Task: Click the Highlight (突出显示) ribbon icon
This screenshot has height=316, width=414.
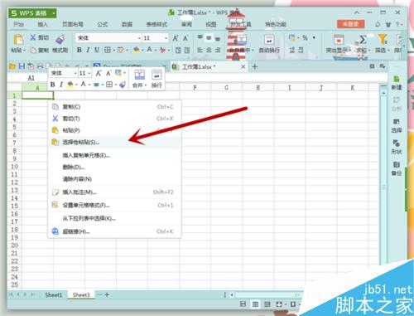Action: point(339,39)
